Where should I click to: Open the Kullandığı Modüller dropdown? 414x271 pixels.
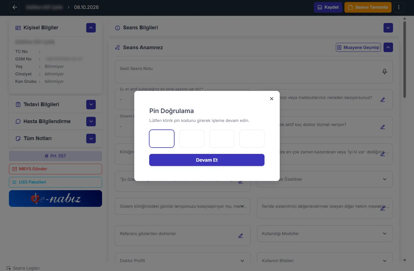tap(325, 234)
